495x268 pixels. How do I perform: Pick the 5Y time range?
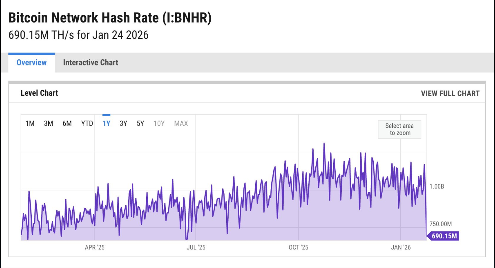pyautogui.click(x=140, y=124)
